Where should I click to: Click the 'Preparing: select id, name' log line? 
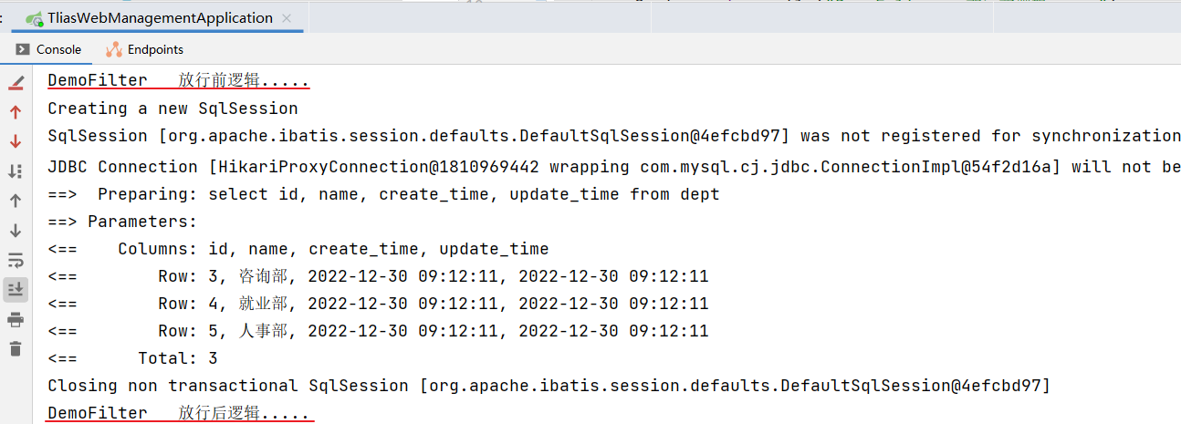click(383, 194)
